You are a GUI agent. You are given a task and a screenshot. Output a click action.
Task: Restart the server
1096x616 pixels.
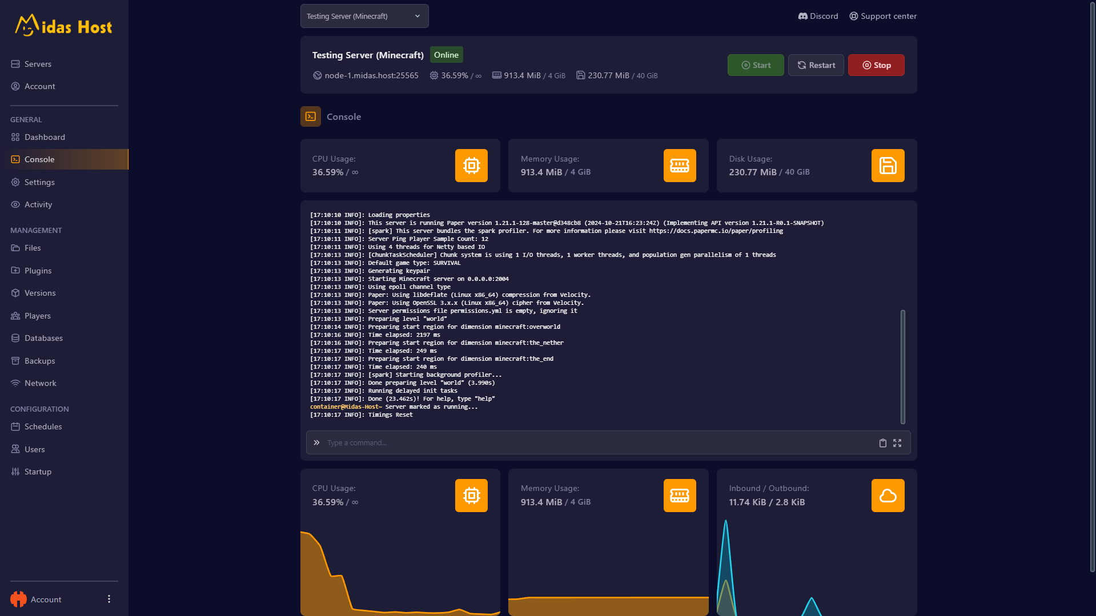tap(816, 65)
